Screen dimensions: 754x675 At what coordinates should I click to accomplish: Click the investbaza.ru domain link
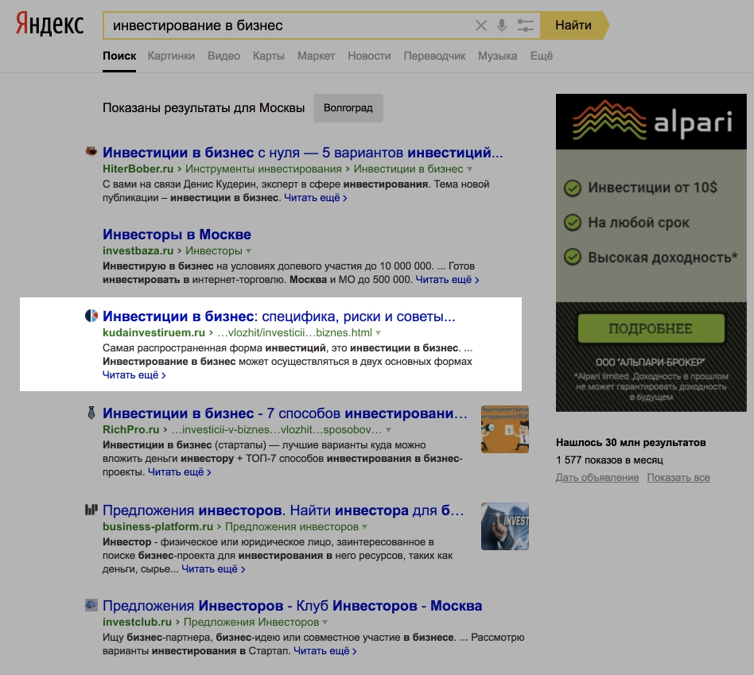click(138, 250)
